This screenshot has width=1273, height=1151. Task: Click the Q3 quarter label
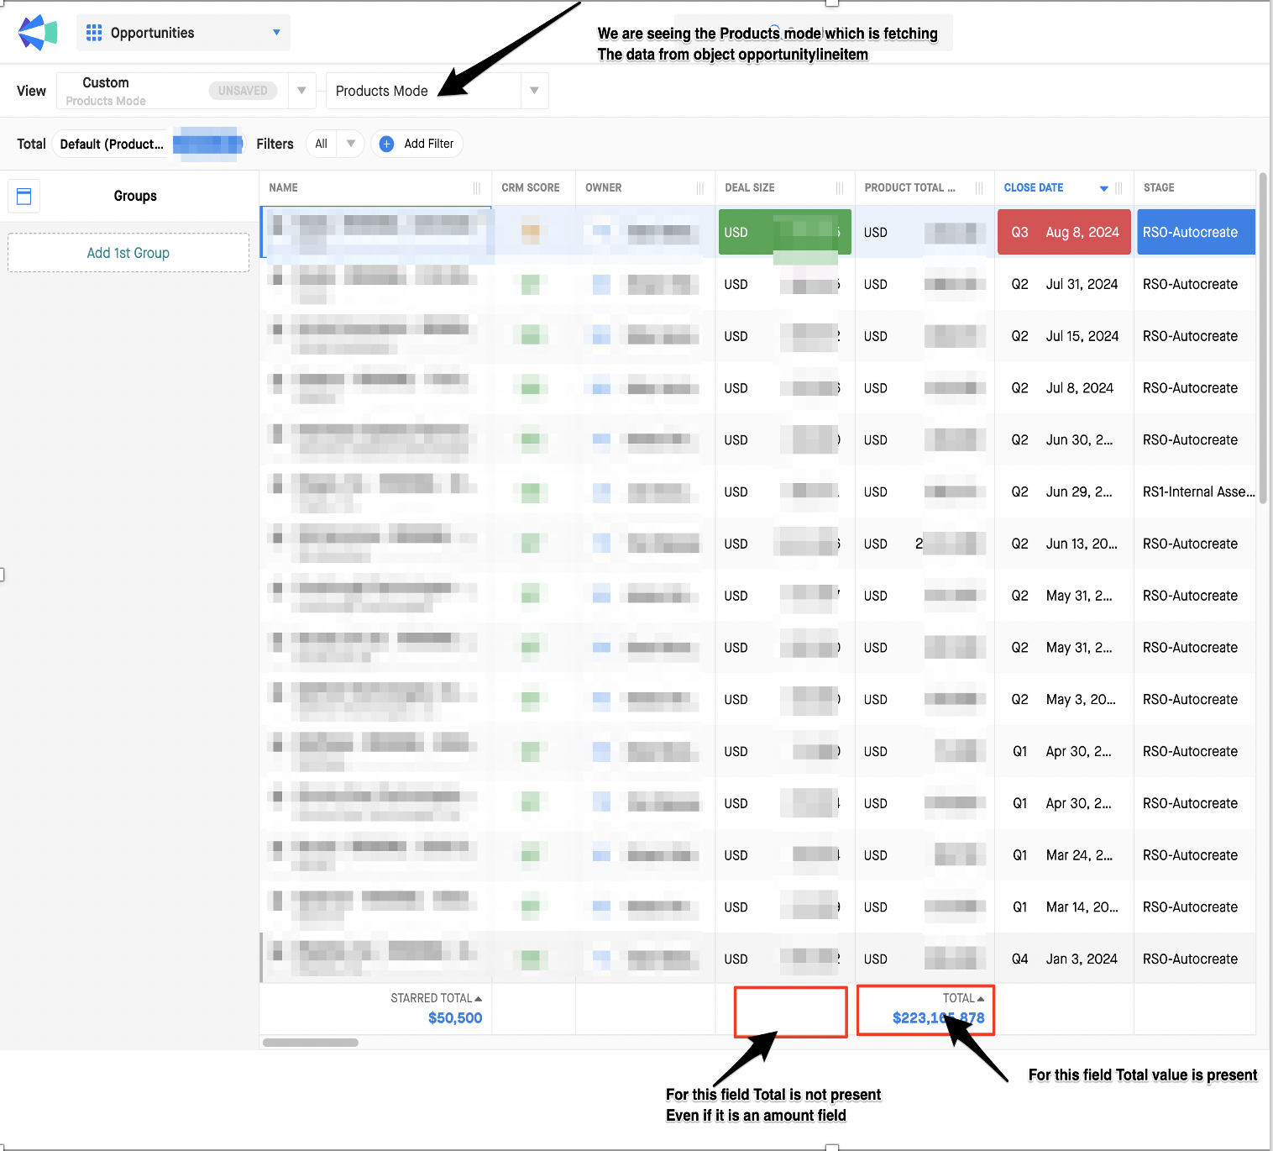coord(1019,232)
